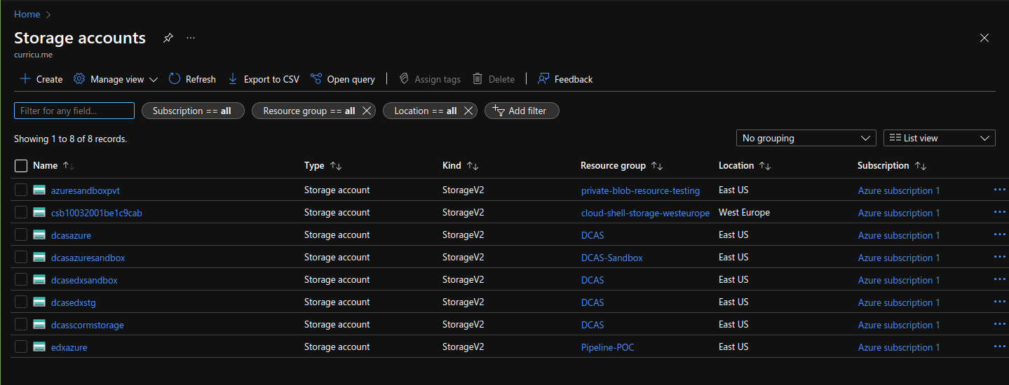This screenshot has height=385, width=1009.
Task: Open row menu for dcasedxstg
Action: [1000, 301]
